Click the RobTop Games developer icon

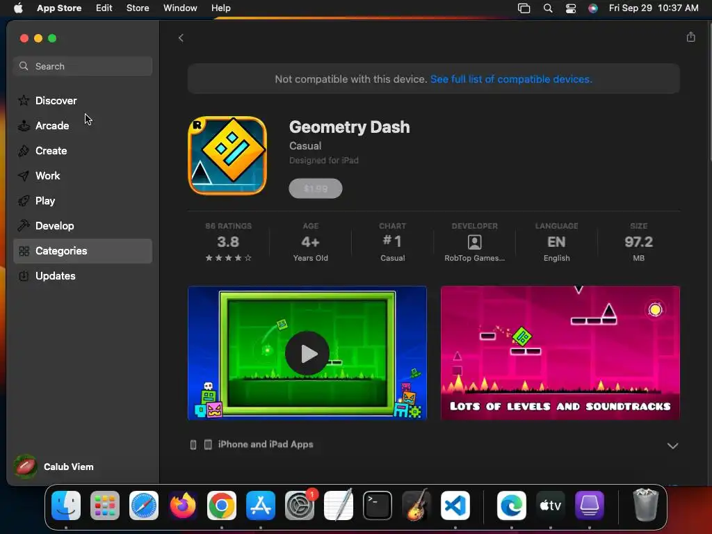tap(474, 242)
